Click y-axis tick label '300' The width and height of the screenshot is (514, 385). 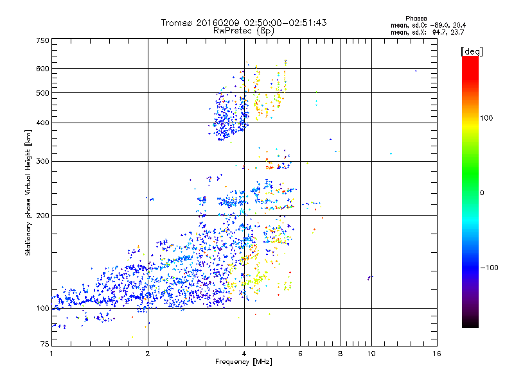(x=42, y=162)
